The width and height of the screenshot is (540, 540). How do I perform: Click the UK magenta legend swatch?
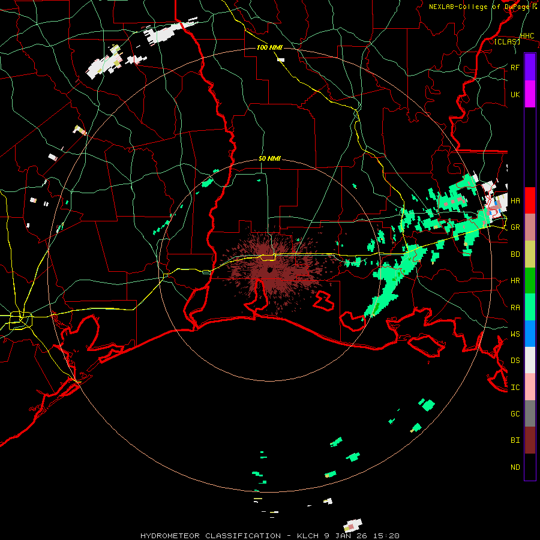click(x=530, y=94)
